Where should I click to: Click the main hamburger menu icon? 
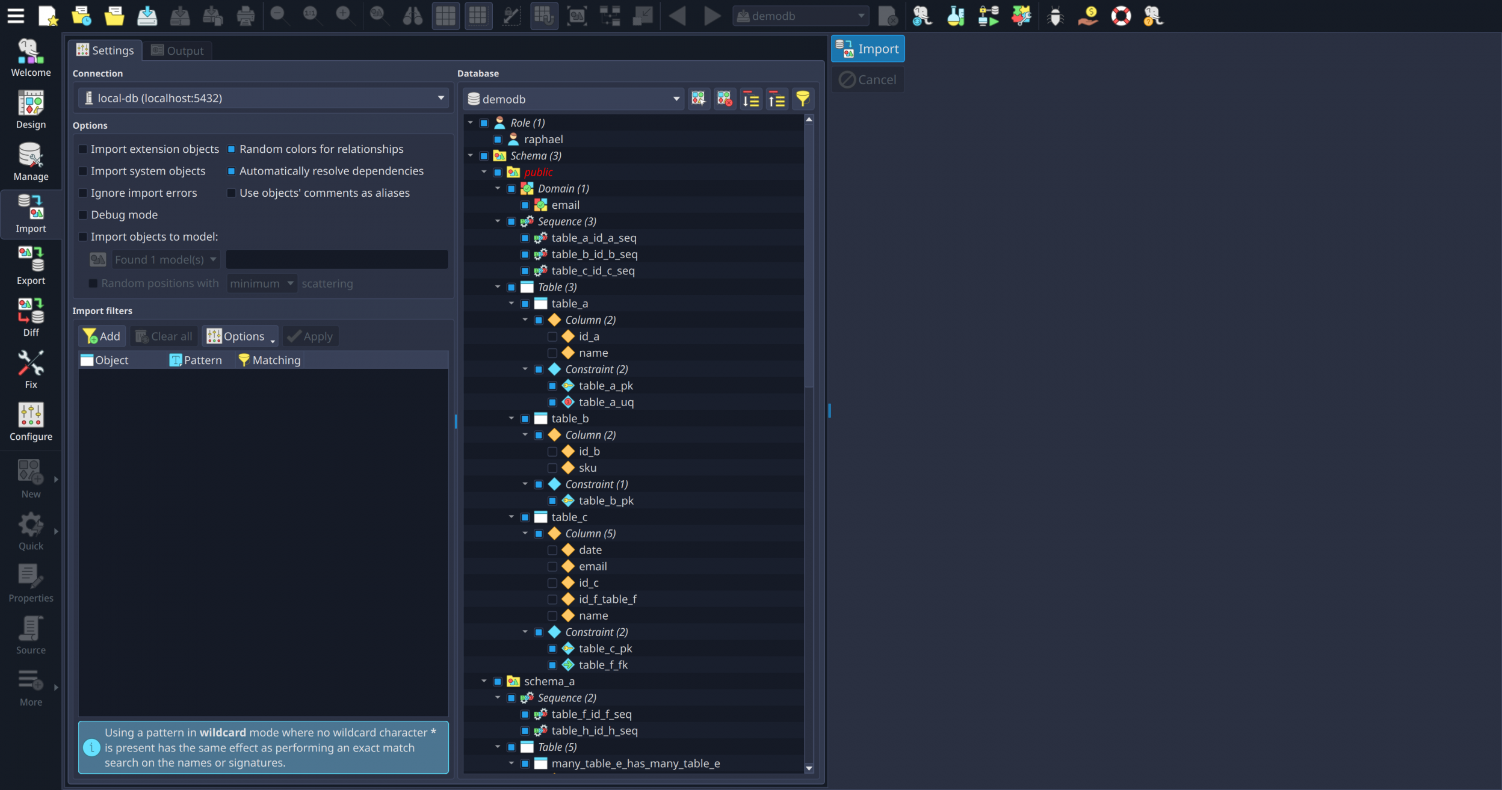16,16
